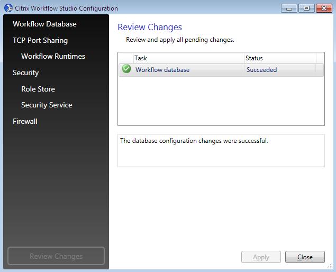Select the Workflow database task row
Image resolution: width=336 pixels, height=272 pixels.
221,70
